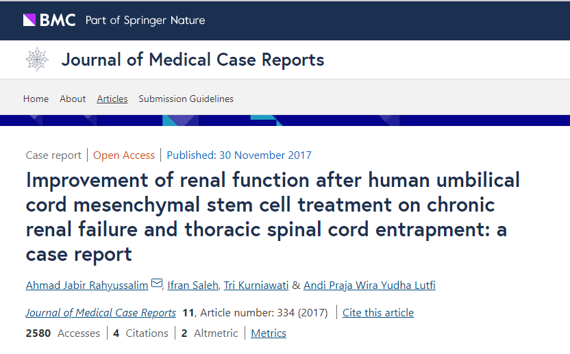
Task: Click the article title heading
Action: pos(273,216)
